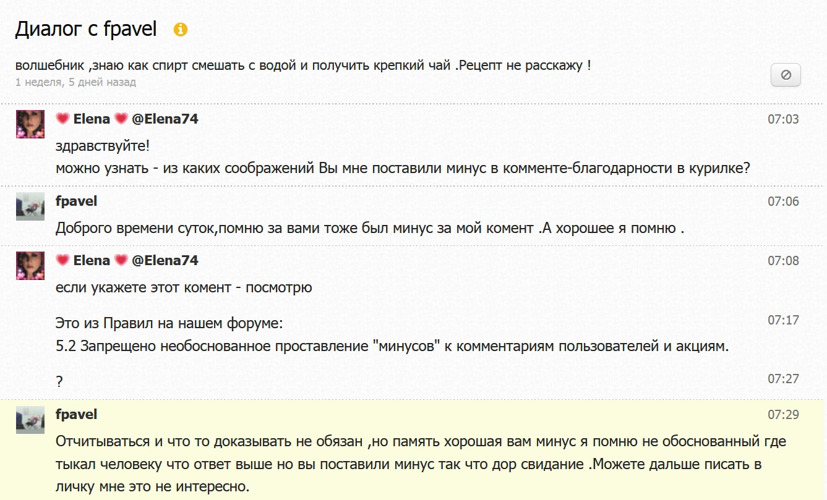Open Elena's avatar in the 07:03 message
The width and height of the screenshot is (827, 500).
coord(30,124)
